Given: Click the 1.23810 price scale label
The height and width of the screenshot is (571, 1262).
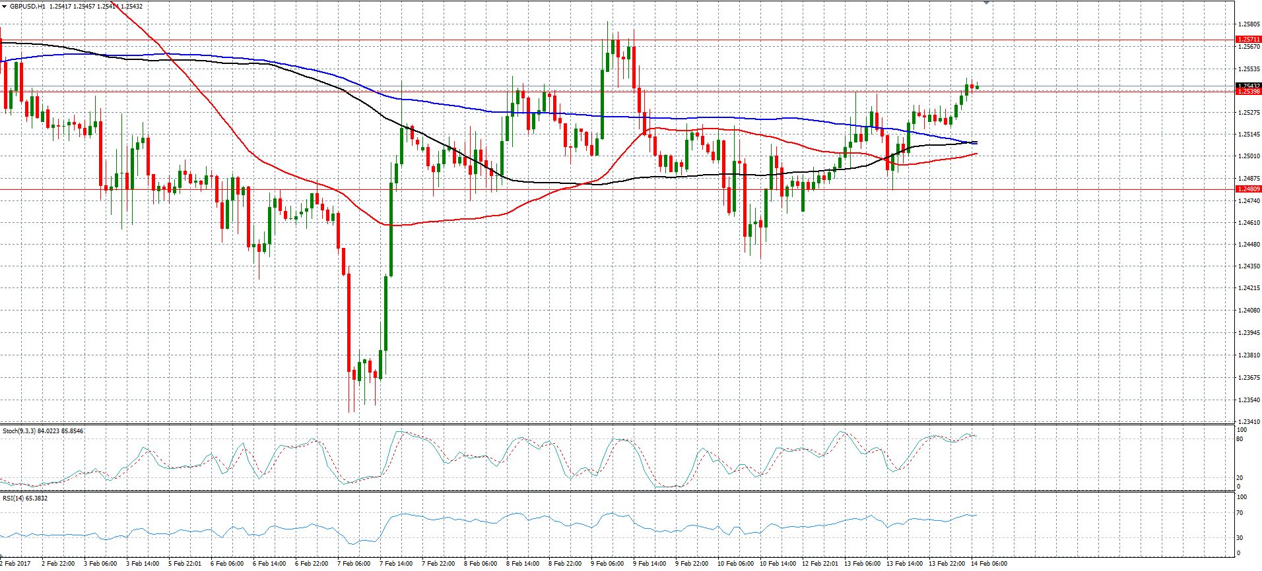Looking at the screenshot, I should coord(1249,355).
